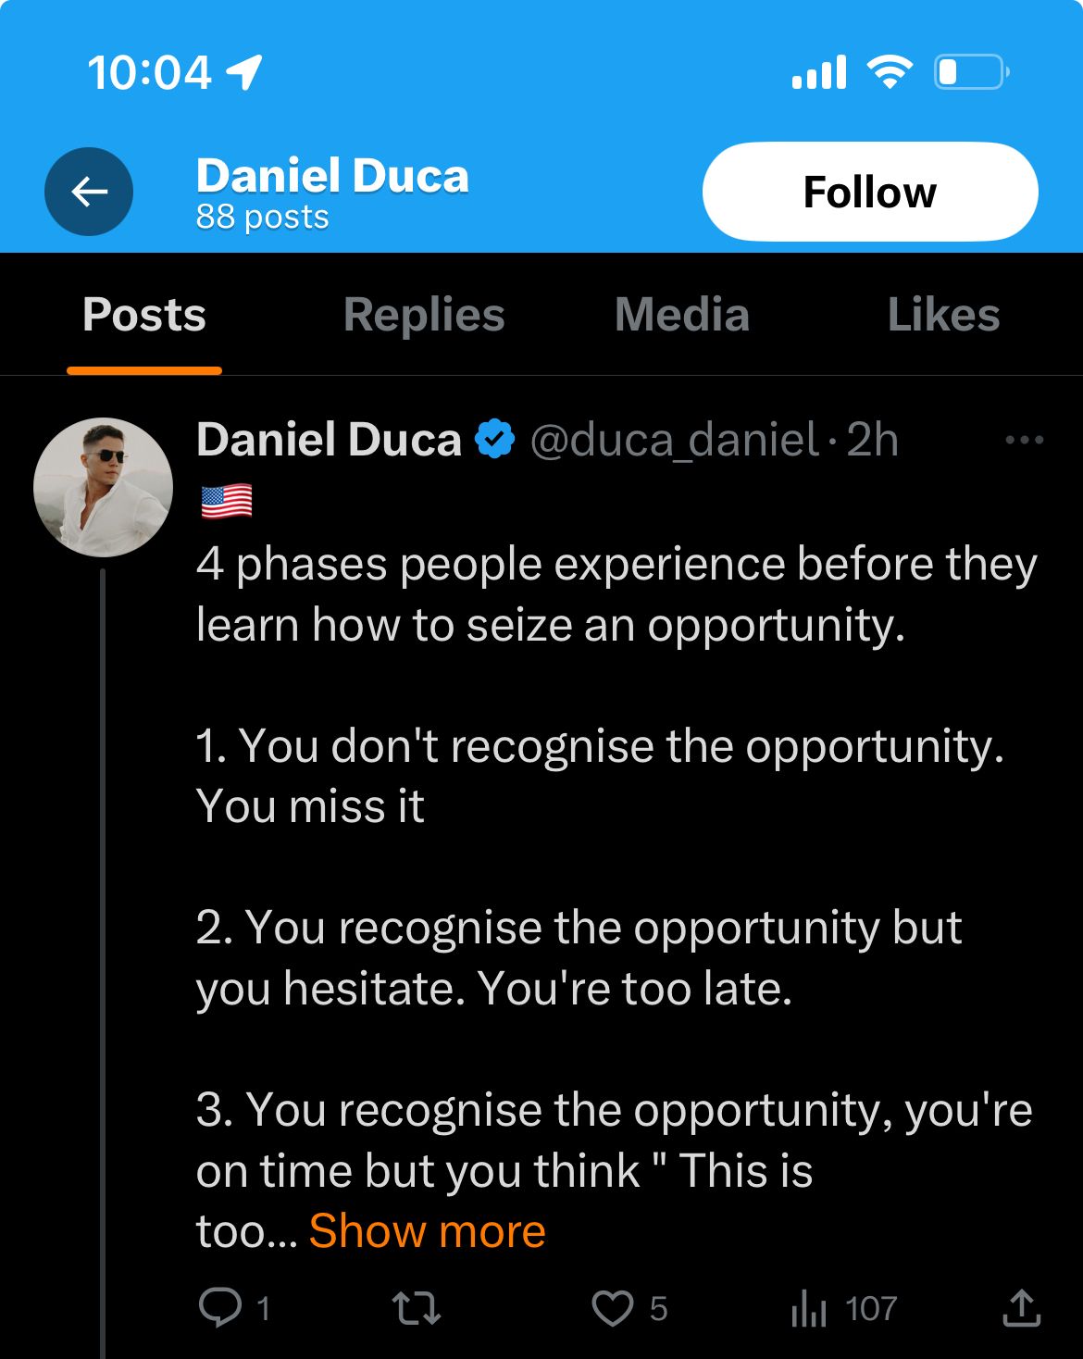The height and width of the screenshot is (1359, 1083).
Task: Open Daniel Duca's profile picture
Action: 103,487
